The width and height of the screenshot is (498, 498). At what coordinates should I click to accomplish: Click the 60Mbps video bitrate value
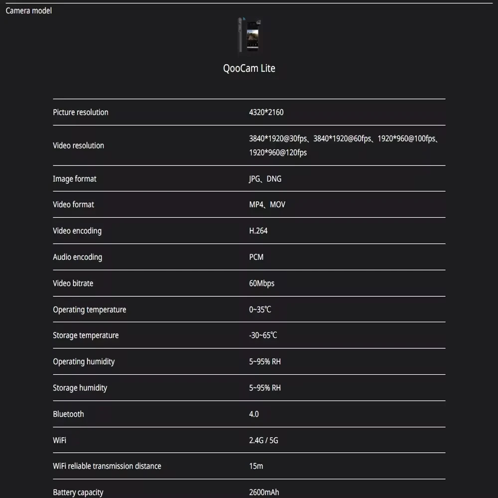point(262,284)
